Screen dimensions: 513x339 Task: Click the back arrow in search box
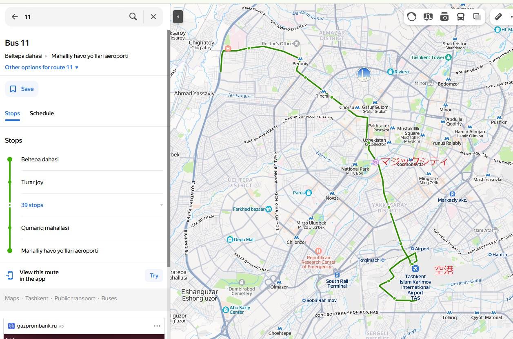(x=15, y=17)
